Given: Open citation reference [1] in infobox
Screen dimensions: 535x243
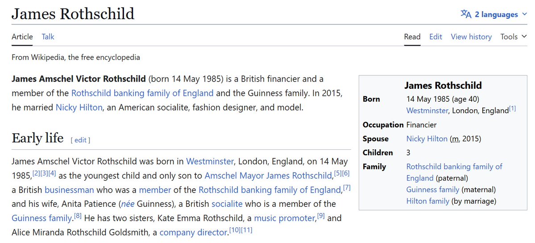Looking at the screenshot, I should point(512,108).
